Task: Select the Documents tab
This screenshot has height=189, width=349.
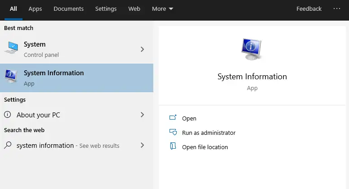Action: (x=68, y=9)
